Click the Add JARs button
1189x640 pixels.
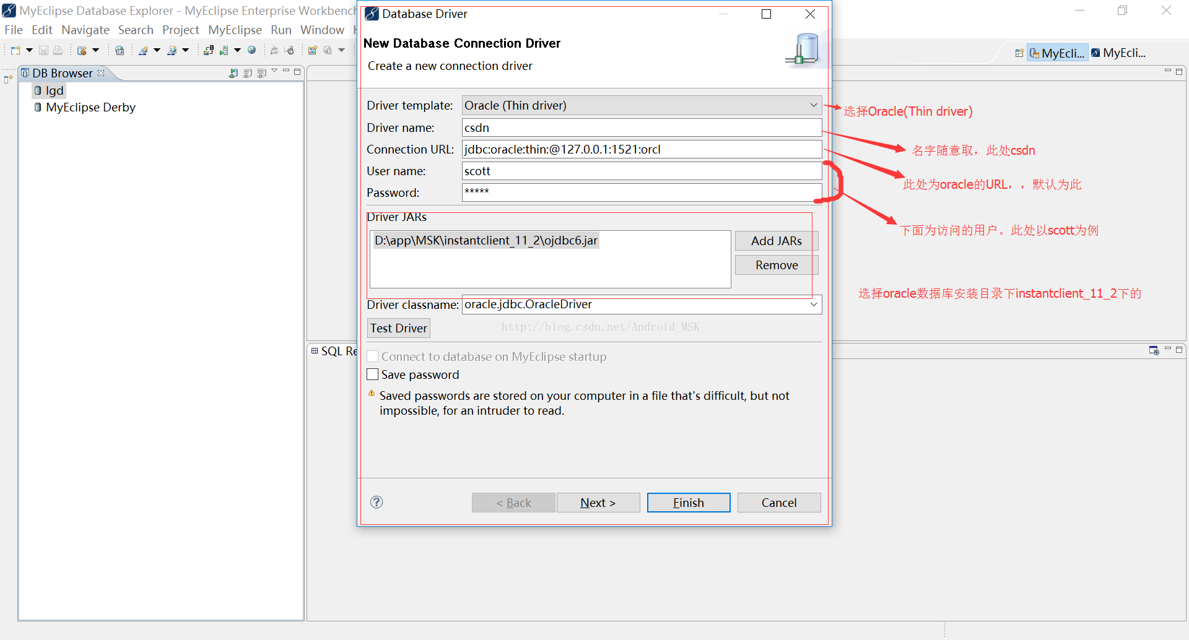pyautogui.click(x=777, y=241)
